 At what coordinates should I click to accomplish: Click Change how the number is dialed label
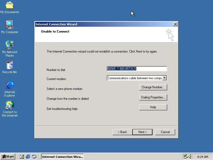68,99
